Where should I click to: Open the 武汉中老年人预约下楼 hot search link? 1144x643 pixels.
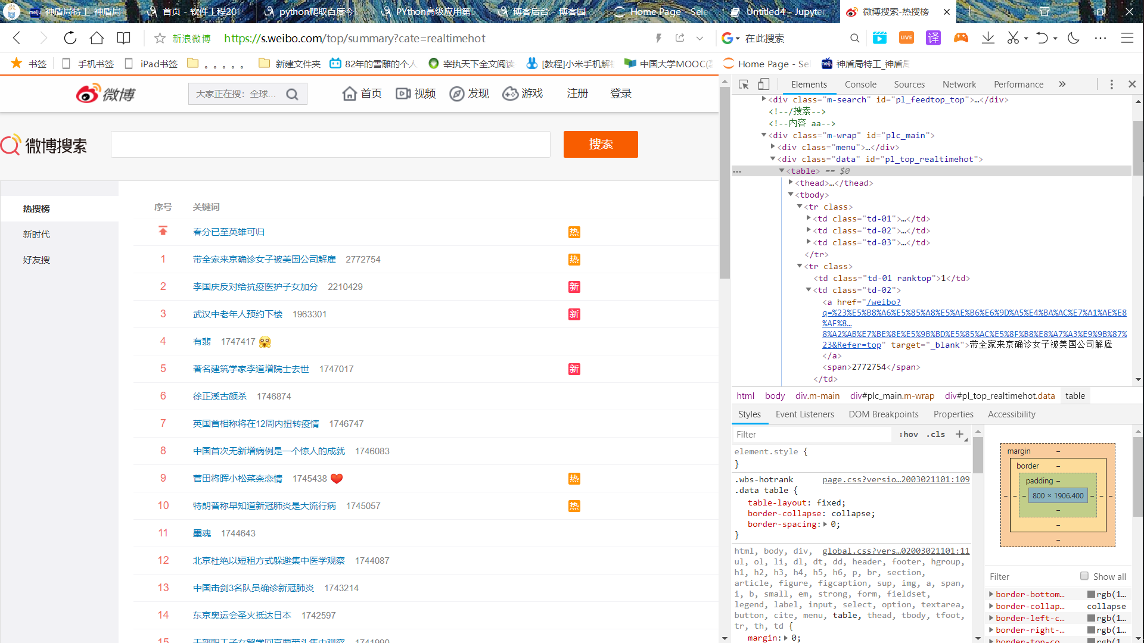point(238,314)
